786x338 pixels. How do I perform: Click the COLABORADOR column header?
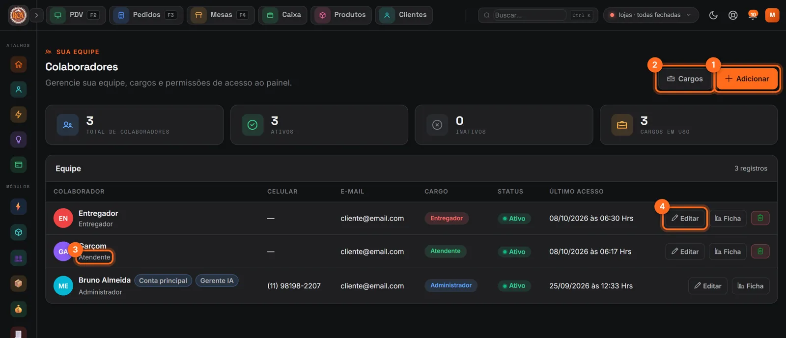coord(79,192)
